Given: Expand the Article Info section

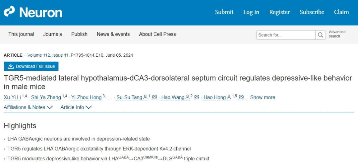Looking at the screenshot, I should [76, 107].
